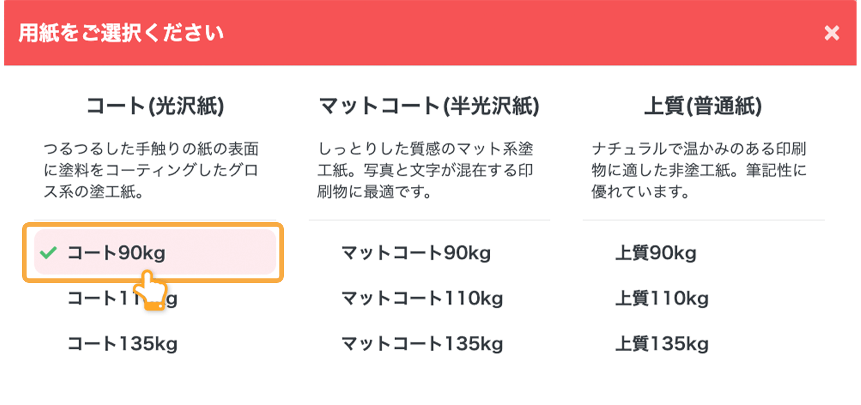Click the highlighted コート90kg selection box
This screenshot has height=405, width=861.
pyautogui.click(x=154, y=253)
